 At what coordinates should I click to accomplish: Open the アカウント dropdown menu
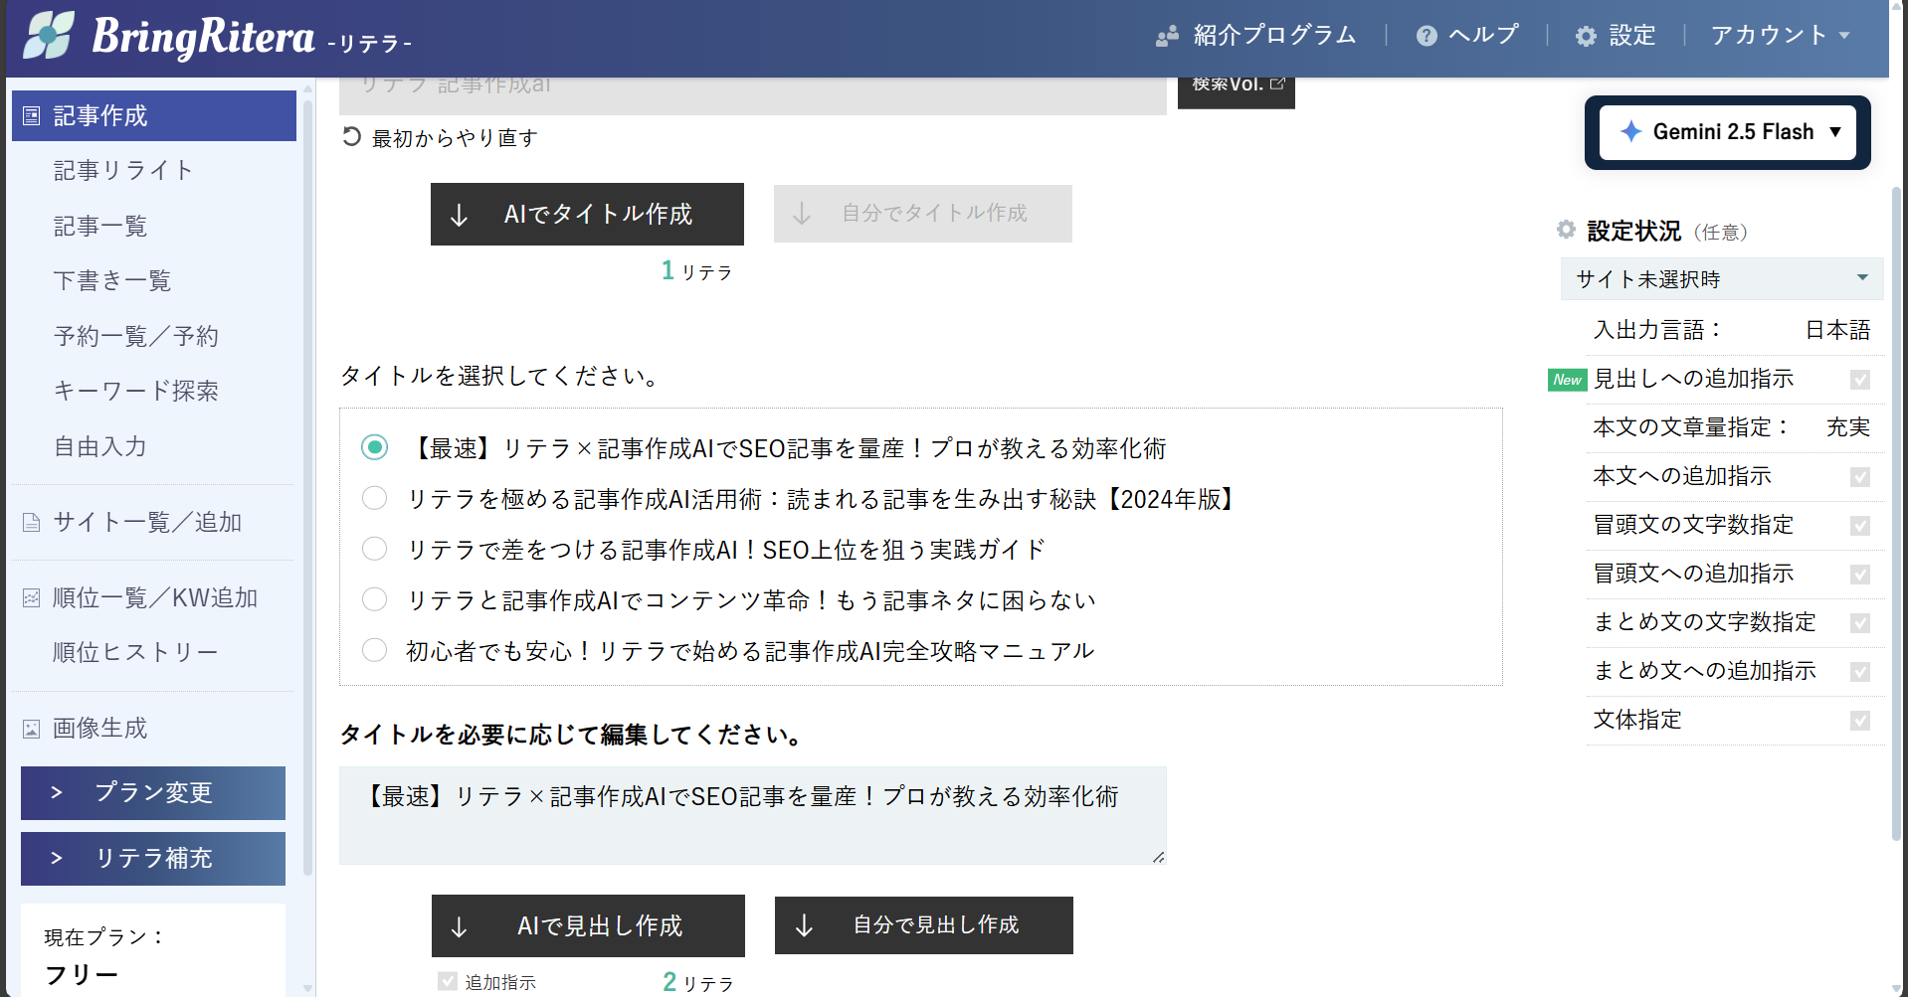coord(1779,36)
